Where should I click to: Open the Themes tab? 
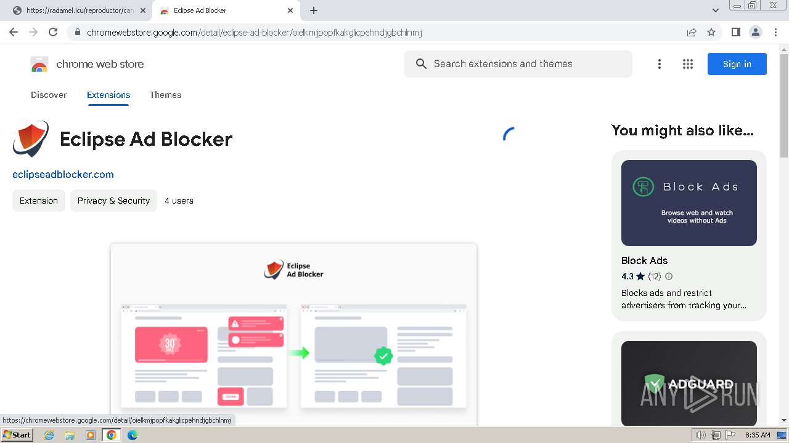point(165,95)
